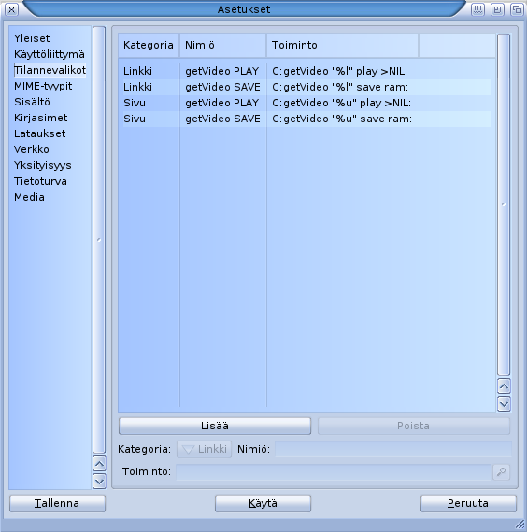
Task: Open the Käyttöliittymä settings section
Action: (50, 54)
